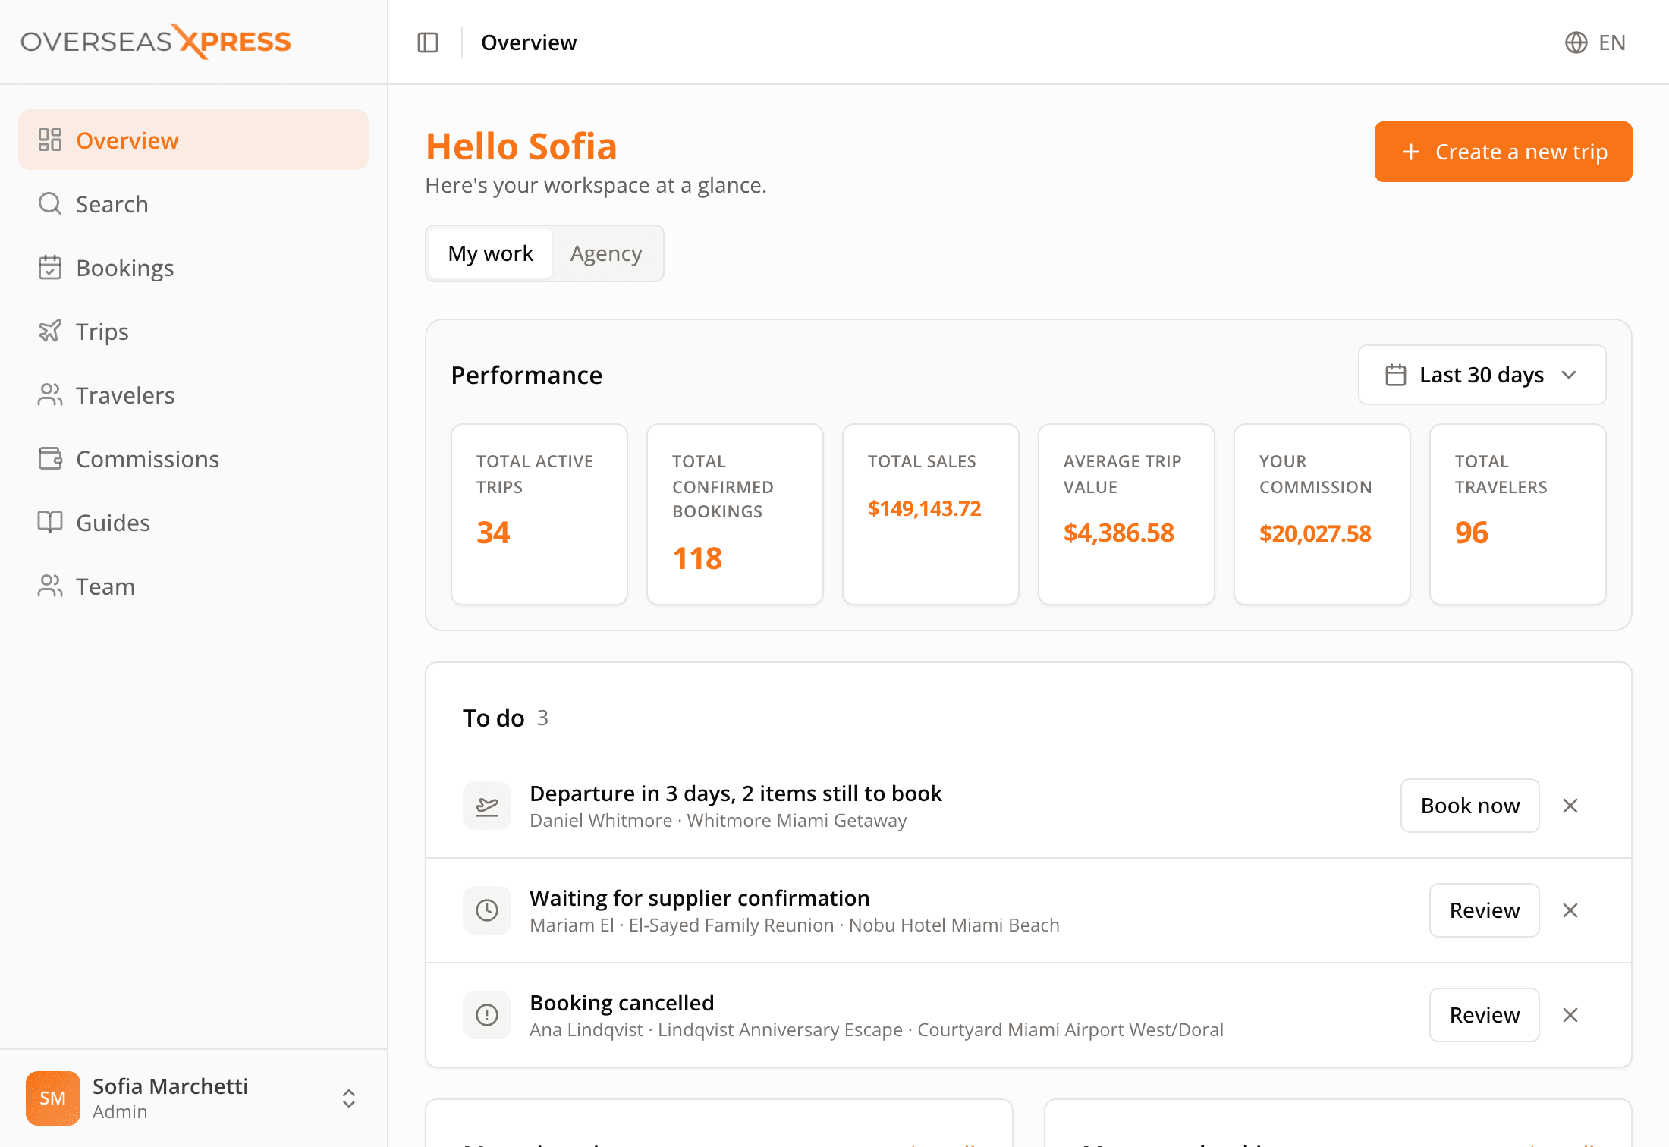Screen dimensions: 1669x1147
Task: Click the Total Confirmed Bookings card
Action: point(735,514)
